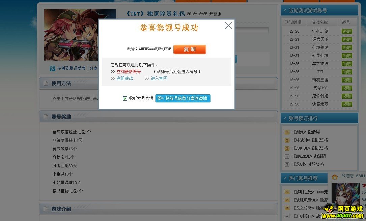Screen dimensions: 366x221
Task: Select the 凤鸣巨炮30天 reward line
Action: point(64,165)
